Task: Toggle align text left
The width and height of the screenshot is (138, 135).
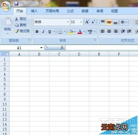Action: click(x=103, y=31)
